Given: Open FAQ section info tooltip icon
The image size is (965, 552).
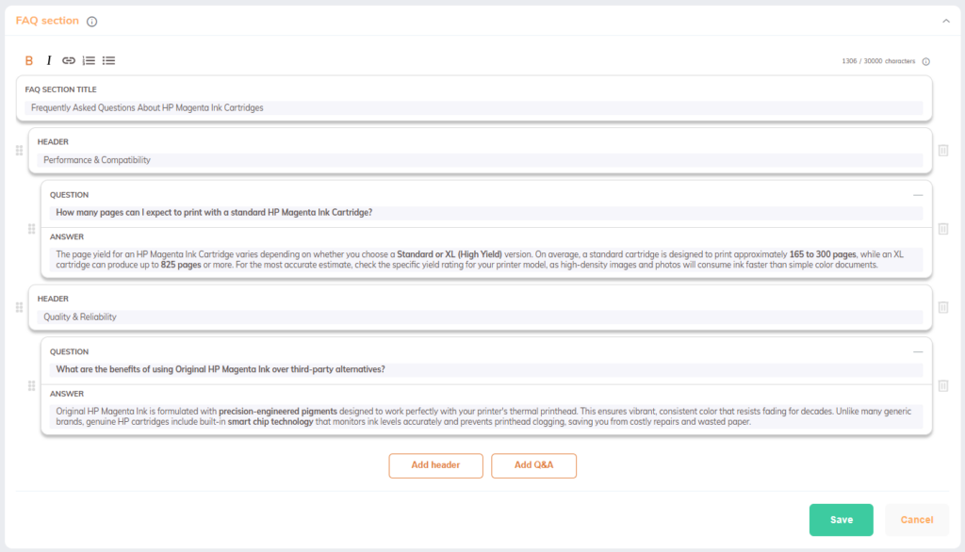Looking at the screenshot, I should point(91,21).
